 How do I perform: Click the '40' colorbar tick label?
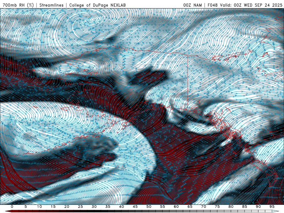point(121,207)
